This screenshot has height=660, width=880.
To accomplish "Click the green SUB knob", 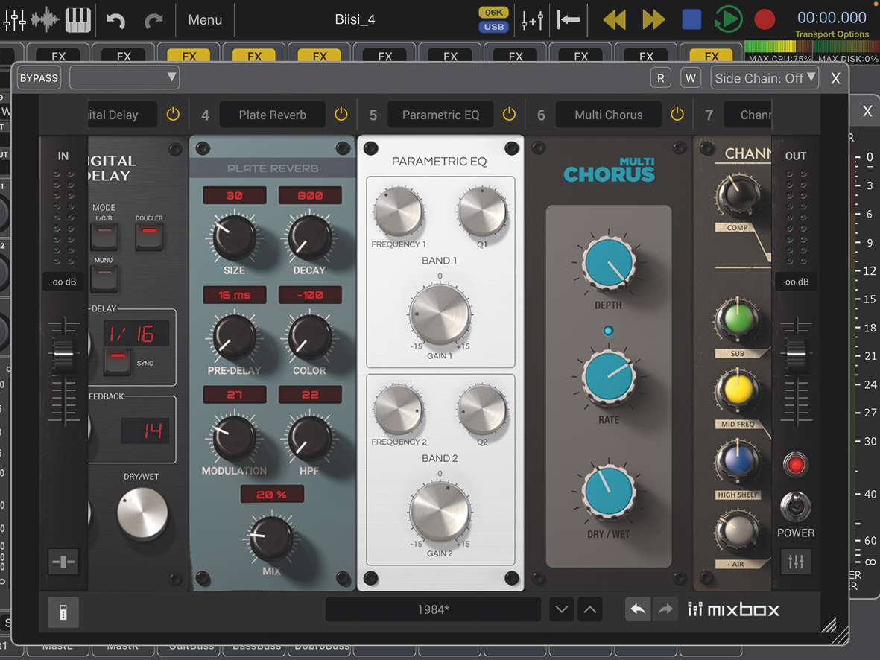I will click(x=738, y=318).
